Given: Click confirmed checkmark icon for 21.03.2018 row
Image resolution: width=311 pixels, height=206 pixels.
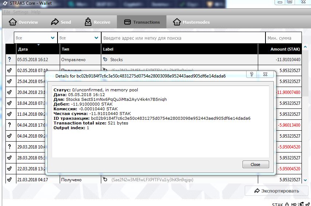Looking at the screenshot, I should coord(9,179).
